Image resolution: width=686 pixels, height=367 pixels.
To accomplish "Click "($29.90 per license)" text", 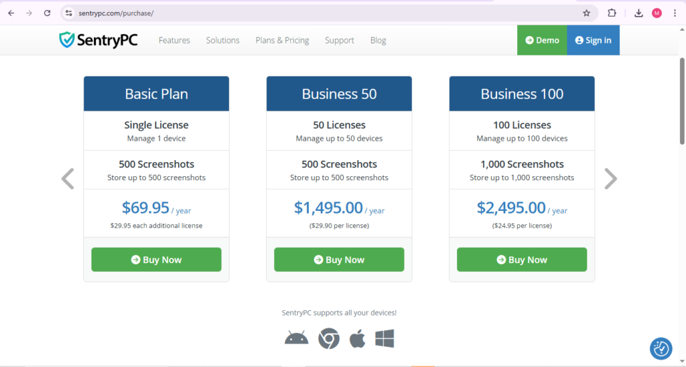I will coord(339,226).
